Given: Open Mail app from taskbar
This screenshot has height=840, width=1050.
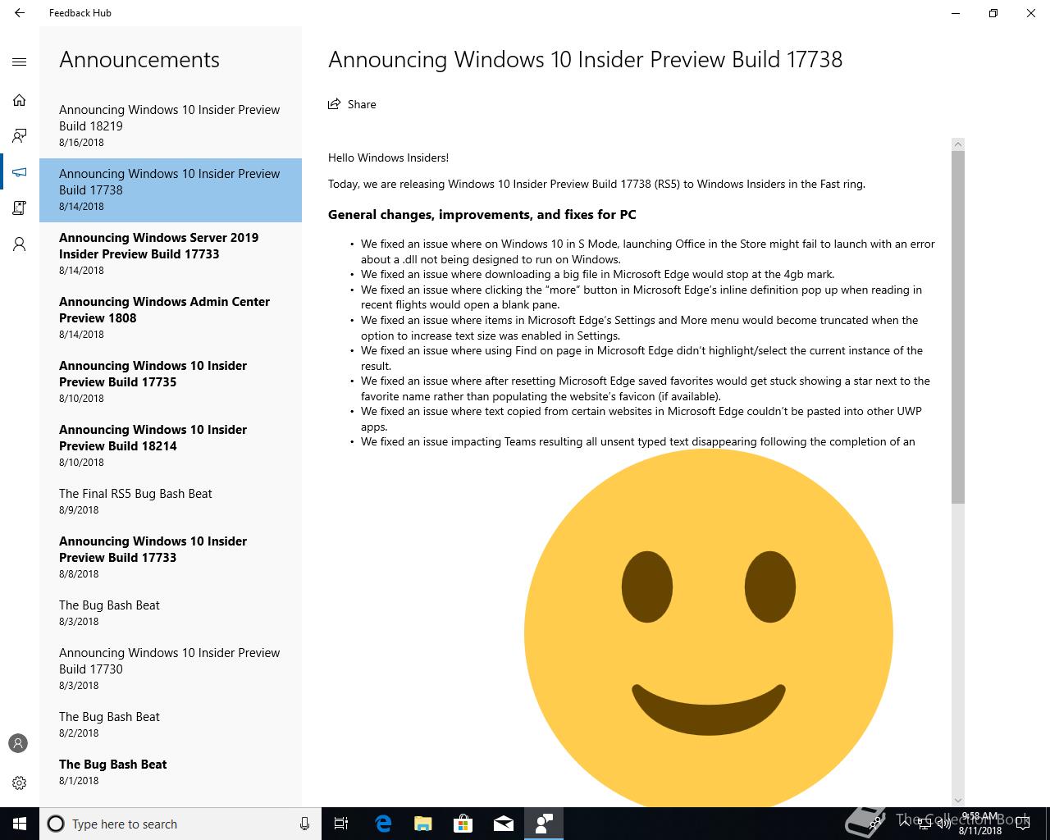Looking at the screenshot, I should [503, 824].
